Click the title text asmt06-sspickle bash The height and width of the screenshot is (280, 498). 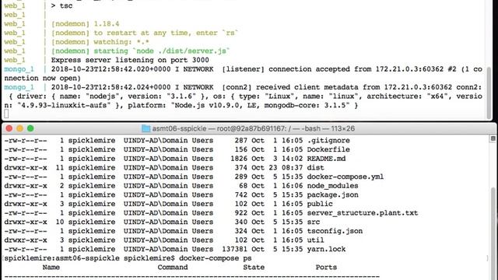pyautogui.click(x=254, y=128)
